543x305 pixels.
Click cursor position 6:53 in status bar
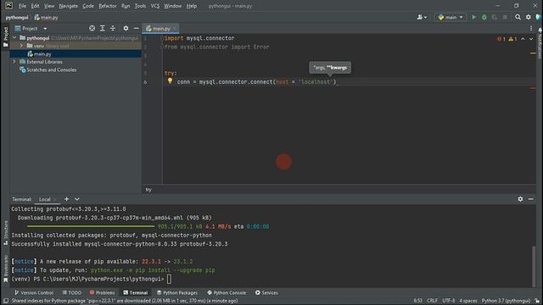coord(418,301)
